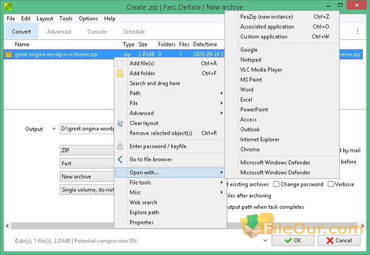The width and height of the screenshot is (370, 255).
Task: Toggle the Change password checkbox
Action: (x=276, y=184)
